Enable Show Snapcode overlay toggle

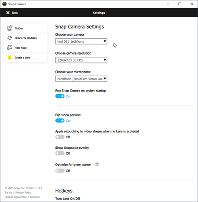[x=60, y=153]
